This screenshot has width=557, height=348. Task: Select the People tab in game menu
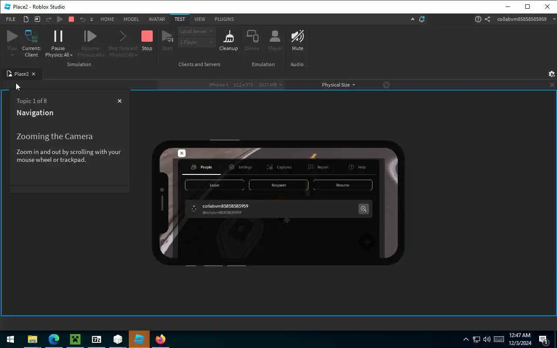[201, 167]
